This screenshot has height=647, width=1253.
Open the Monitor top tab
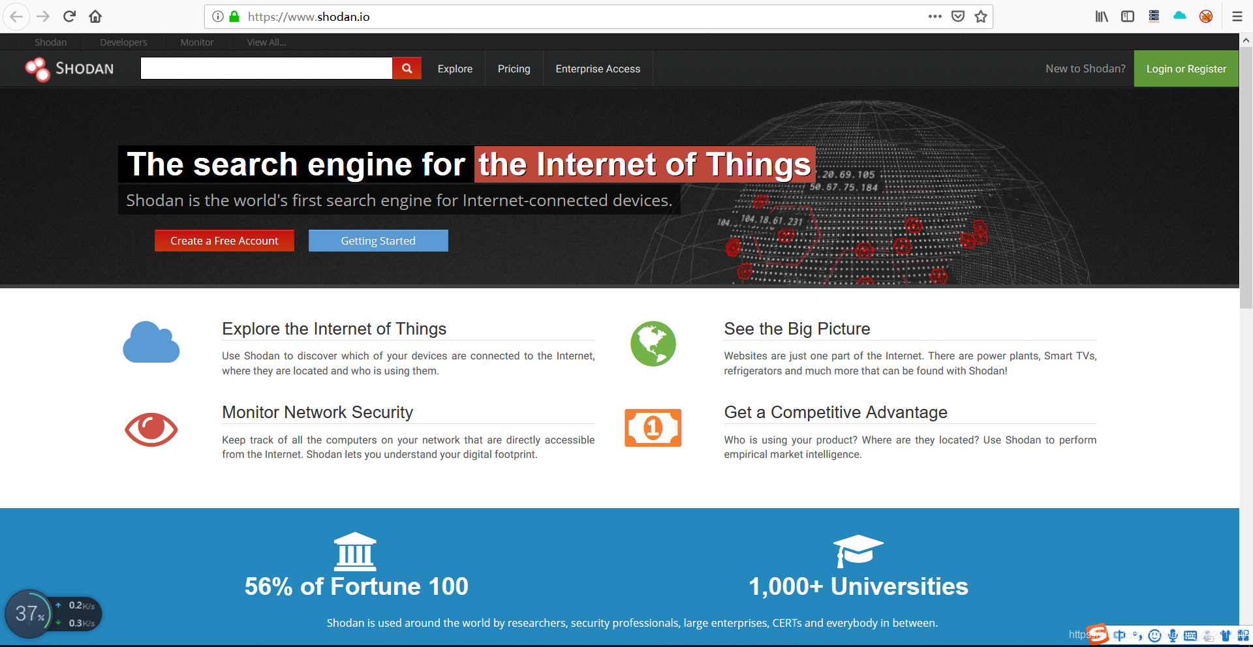point(197,42)
